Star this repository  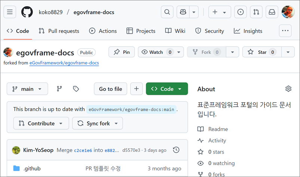(x=262, y=52)
